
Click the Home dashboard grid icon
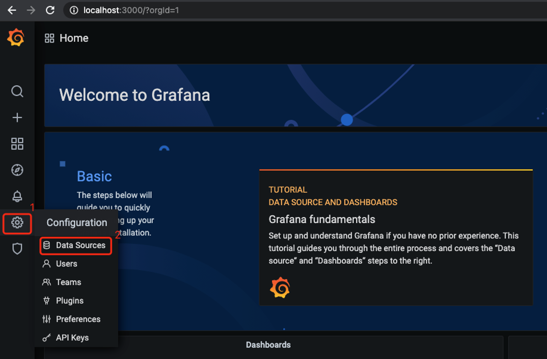coord(50,38)
